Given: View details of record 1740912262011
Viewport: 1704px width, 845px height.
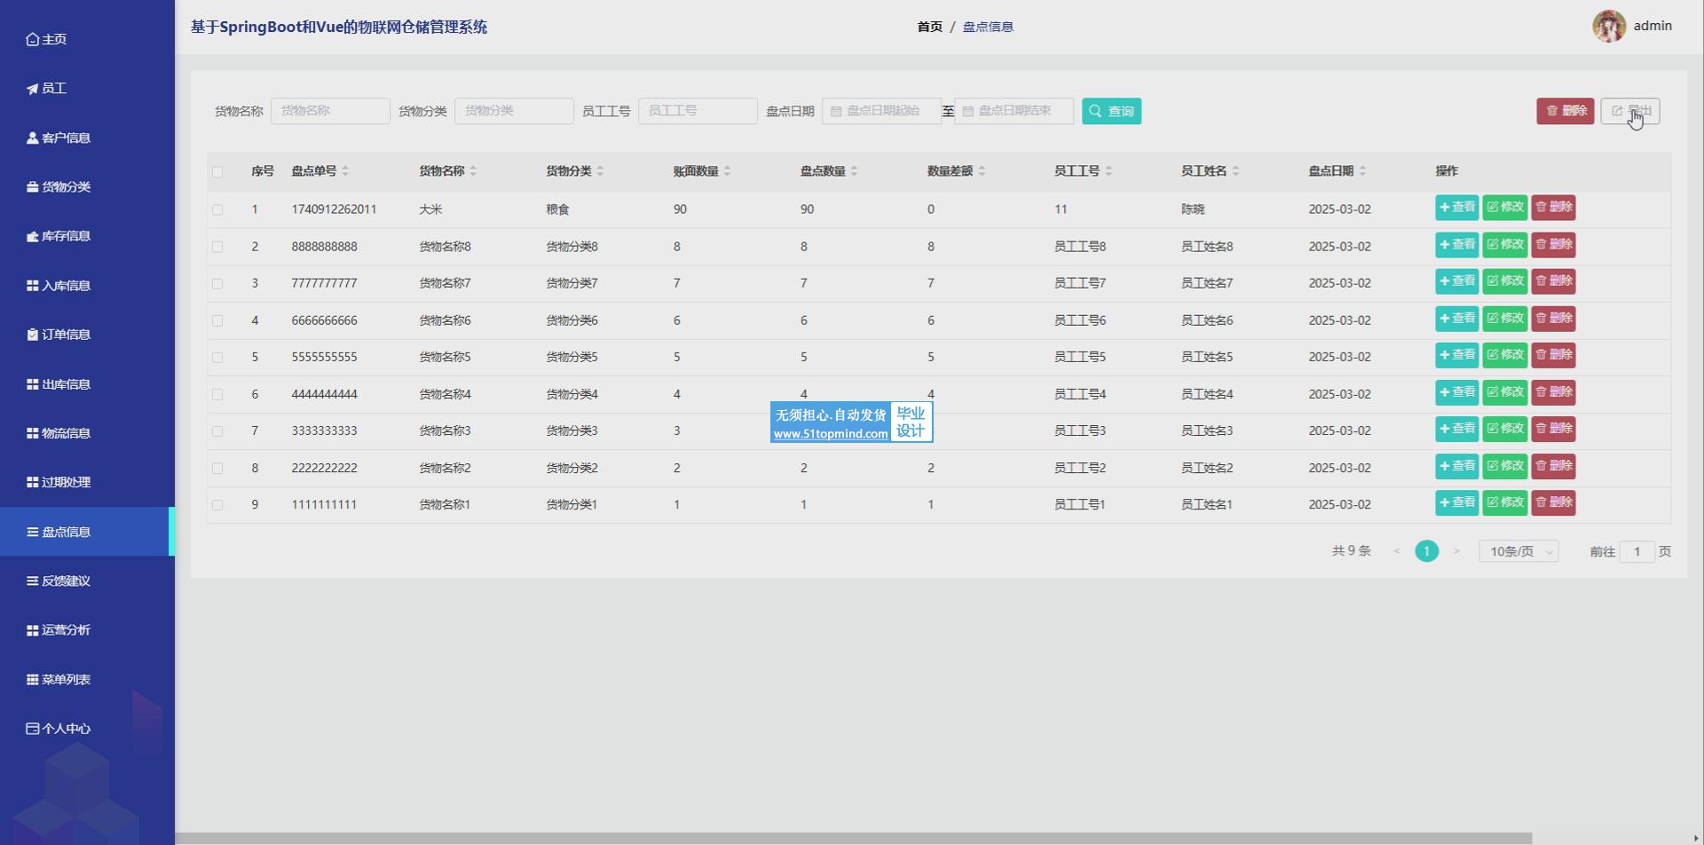Looking at the screenshot, I should click(1456, 208).
